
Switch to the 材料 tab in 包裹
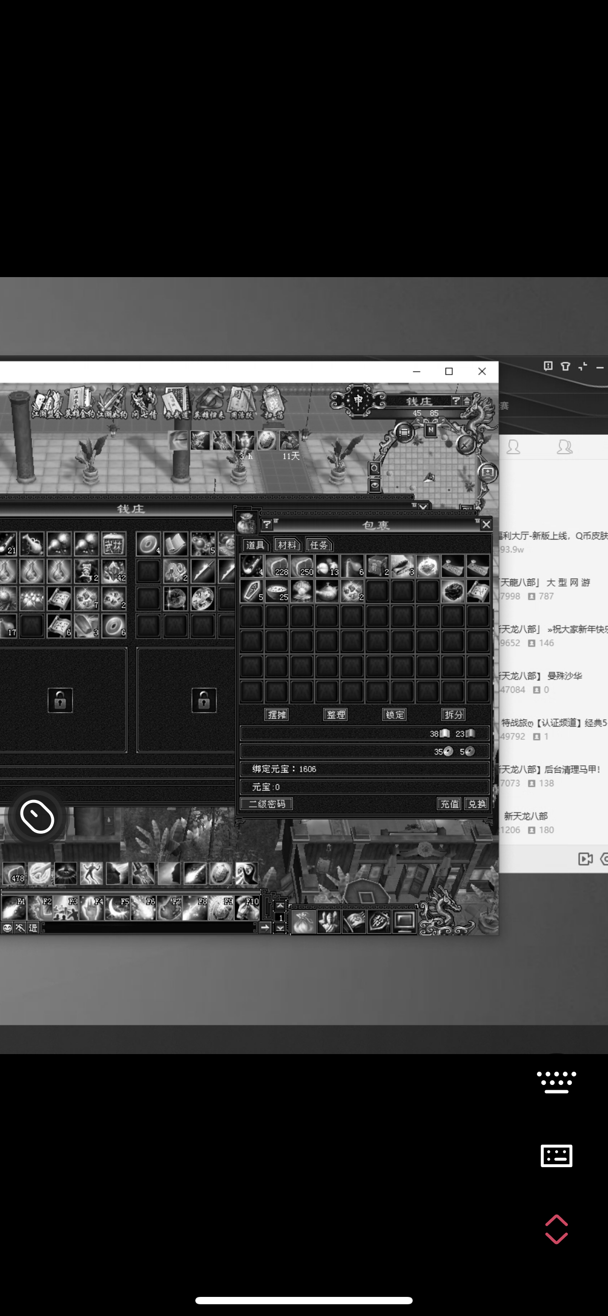tap(287, 545)
